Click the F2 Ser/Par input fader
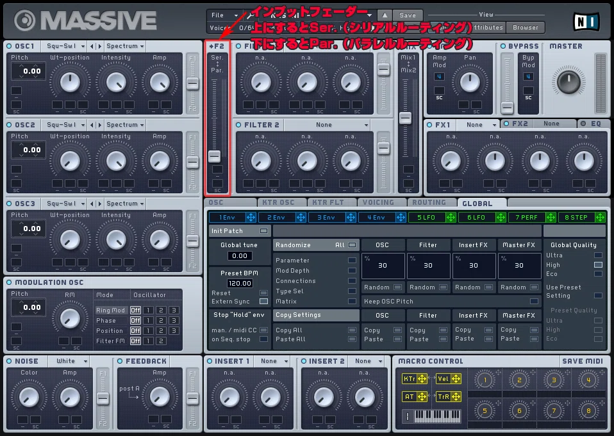The image size is (614, 436). coord(214,156)
